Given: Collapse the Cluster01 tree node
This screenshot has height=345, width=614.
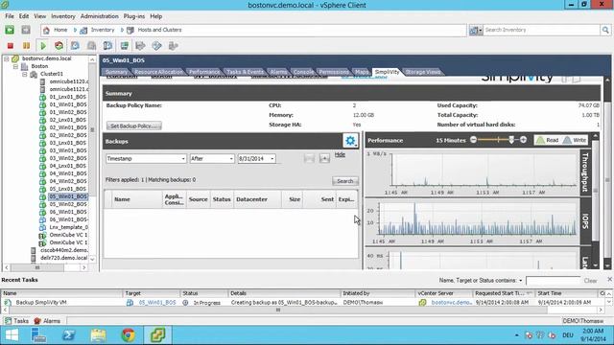Looking at the screenshot, I should (x=25, y=74).
